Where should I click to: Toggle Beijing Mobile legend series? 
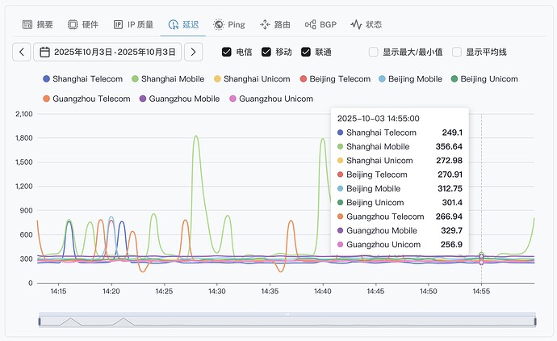coord(410,79)
